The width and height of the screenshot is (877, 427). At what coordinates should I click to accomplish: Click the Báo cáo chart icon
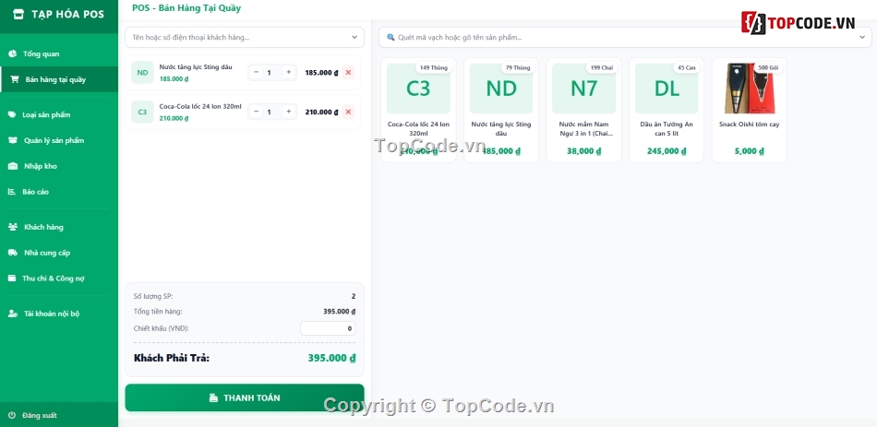(13, 192)
